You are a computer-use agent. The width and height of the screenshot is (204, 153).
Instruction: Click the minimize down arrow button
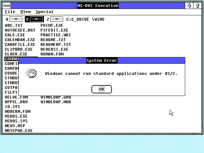pos(189,6)
